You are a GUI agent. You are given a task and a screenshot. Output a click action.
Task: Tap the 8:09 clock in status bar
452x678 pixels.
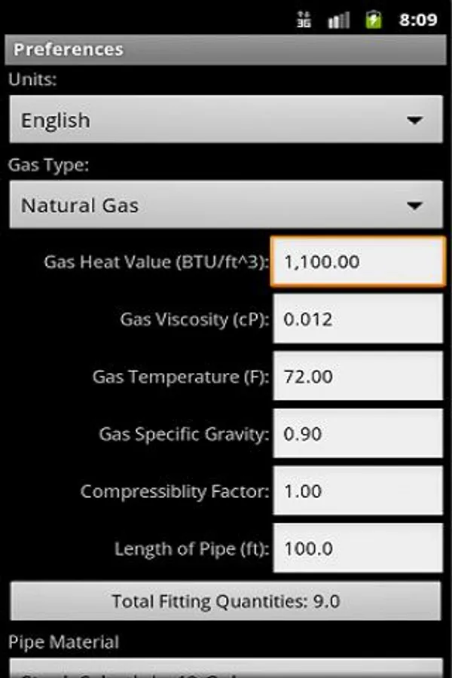[418, 20]
